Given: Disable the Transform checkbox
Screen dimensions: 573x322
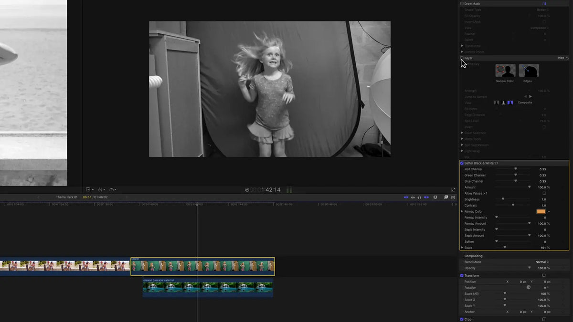Looking at the screenshot, I should point(462,275).
